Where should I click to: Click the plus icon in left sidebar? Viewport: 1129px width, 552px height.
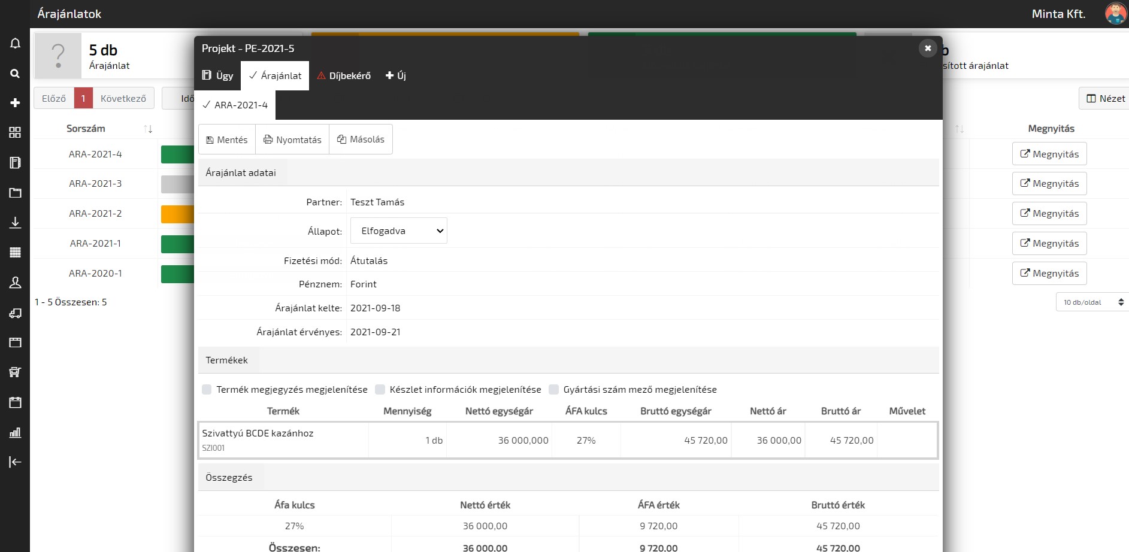tap(15, 103)
